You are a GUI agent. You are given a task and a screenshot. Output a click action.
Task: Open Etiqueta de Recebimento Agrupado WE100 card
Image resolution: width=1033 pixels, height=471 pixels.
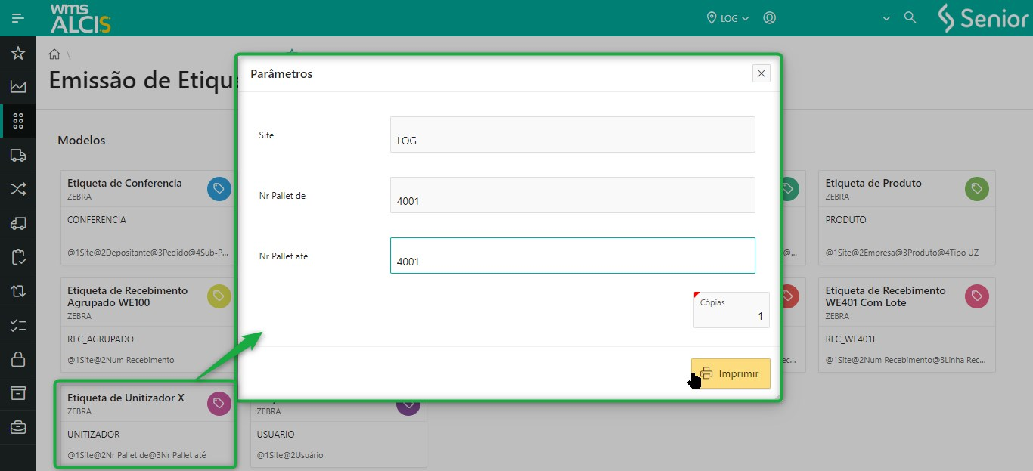click(x=148, y=325)
